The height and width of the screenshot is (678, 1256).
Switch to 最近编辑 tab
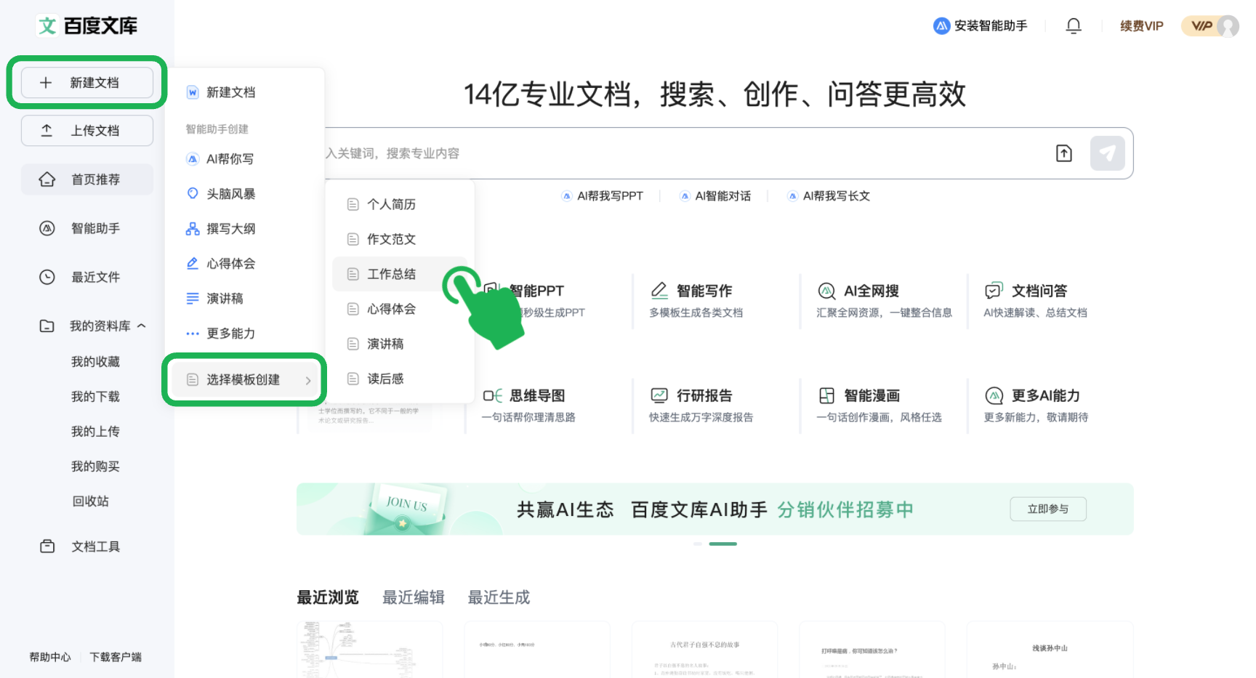tap(414, 597)
